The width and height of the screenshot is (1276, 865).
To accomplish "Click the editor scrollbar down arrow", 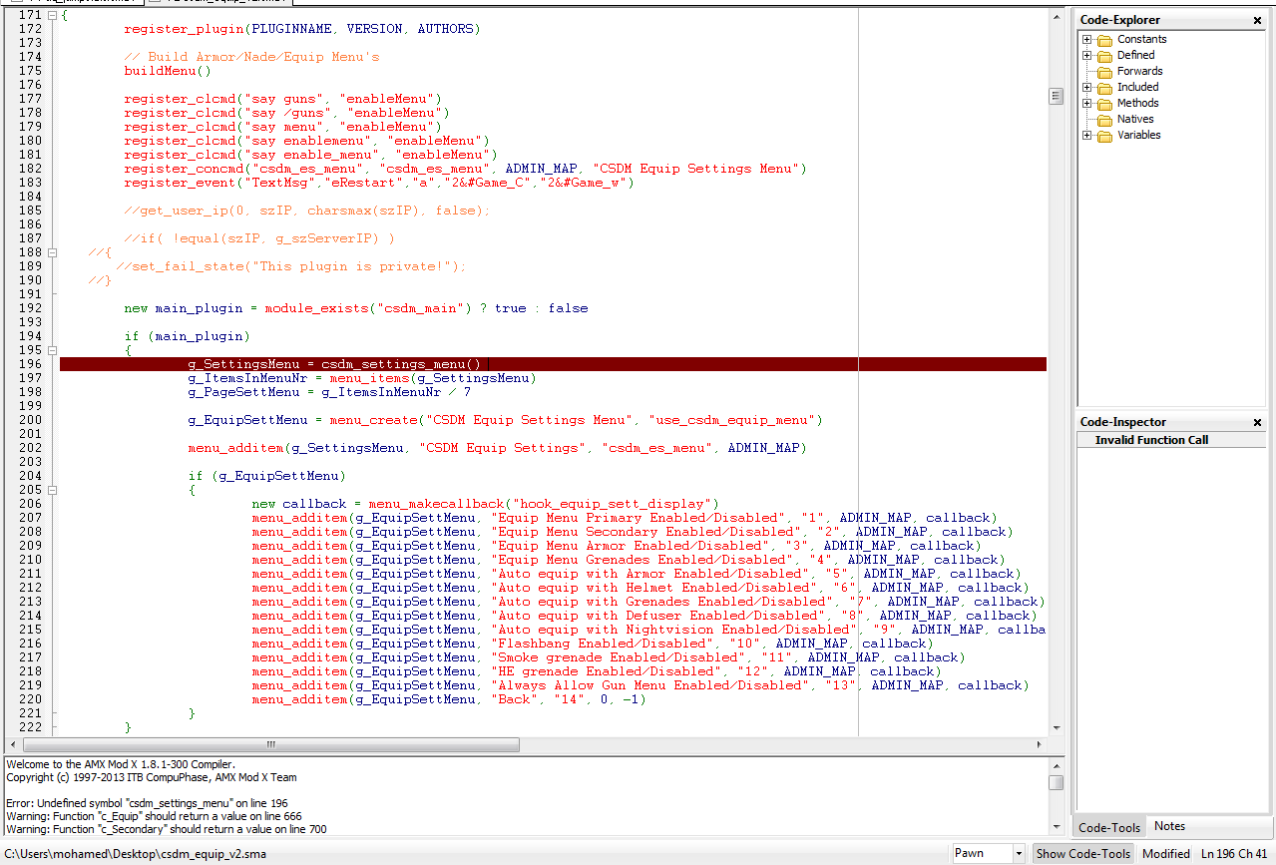I will click(x=1056, y=729).
